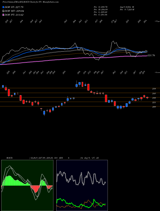160x211 pixels.
Task: Click the ADX '(14 day) 9, +27, -22' values
Action: click(x=89, y=158)
